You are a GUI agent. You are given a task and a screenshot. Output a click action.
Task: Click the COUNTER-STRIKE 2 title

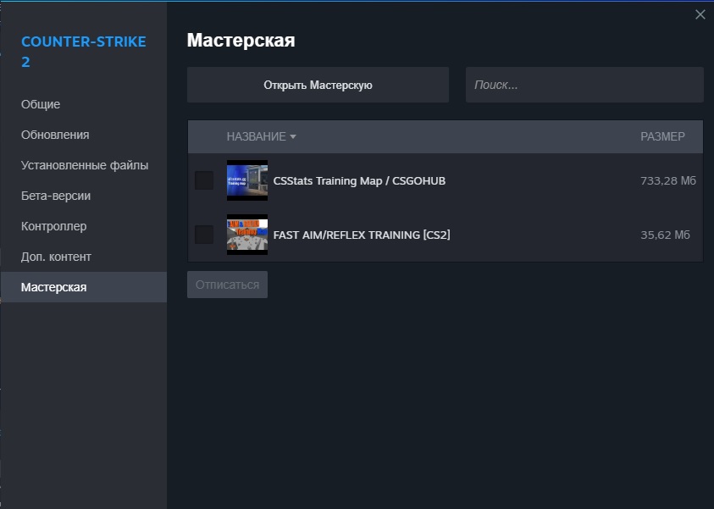(x=84, y=52)
